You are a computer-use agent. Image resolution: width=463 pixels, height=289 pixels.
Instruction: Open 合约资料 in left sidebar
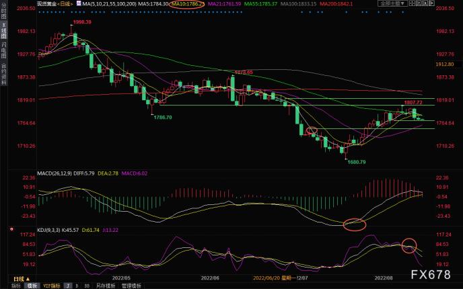point(4,74)
